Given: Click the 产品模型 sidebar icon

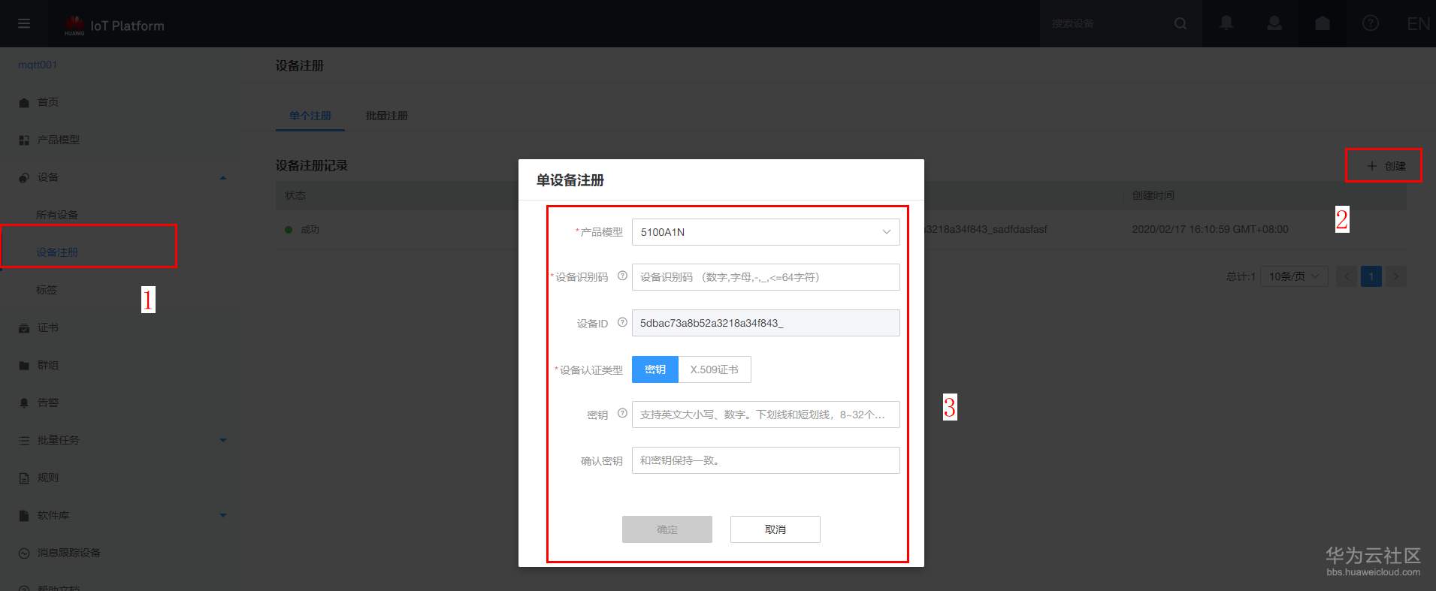Looking at the screenshot, I should [x=24, y=140].
